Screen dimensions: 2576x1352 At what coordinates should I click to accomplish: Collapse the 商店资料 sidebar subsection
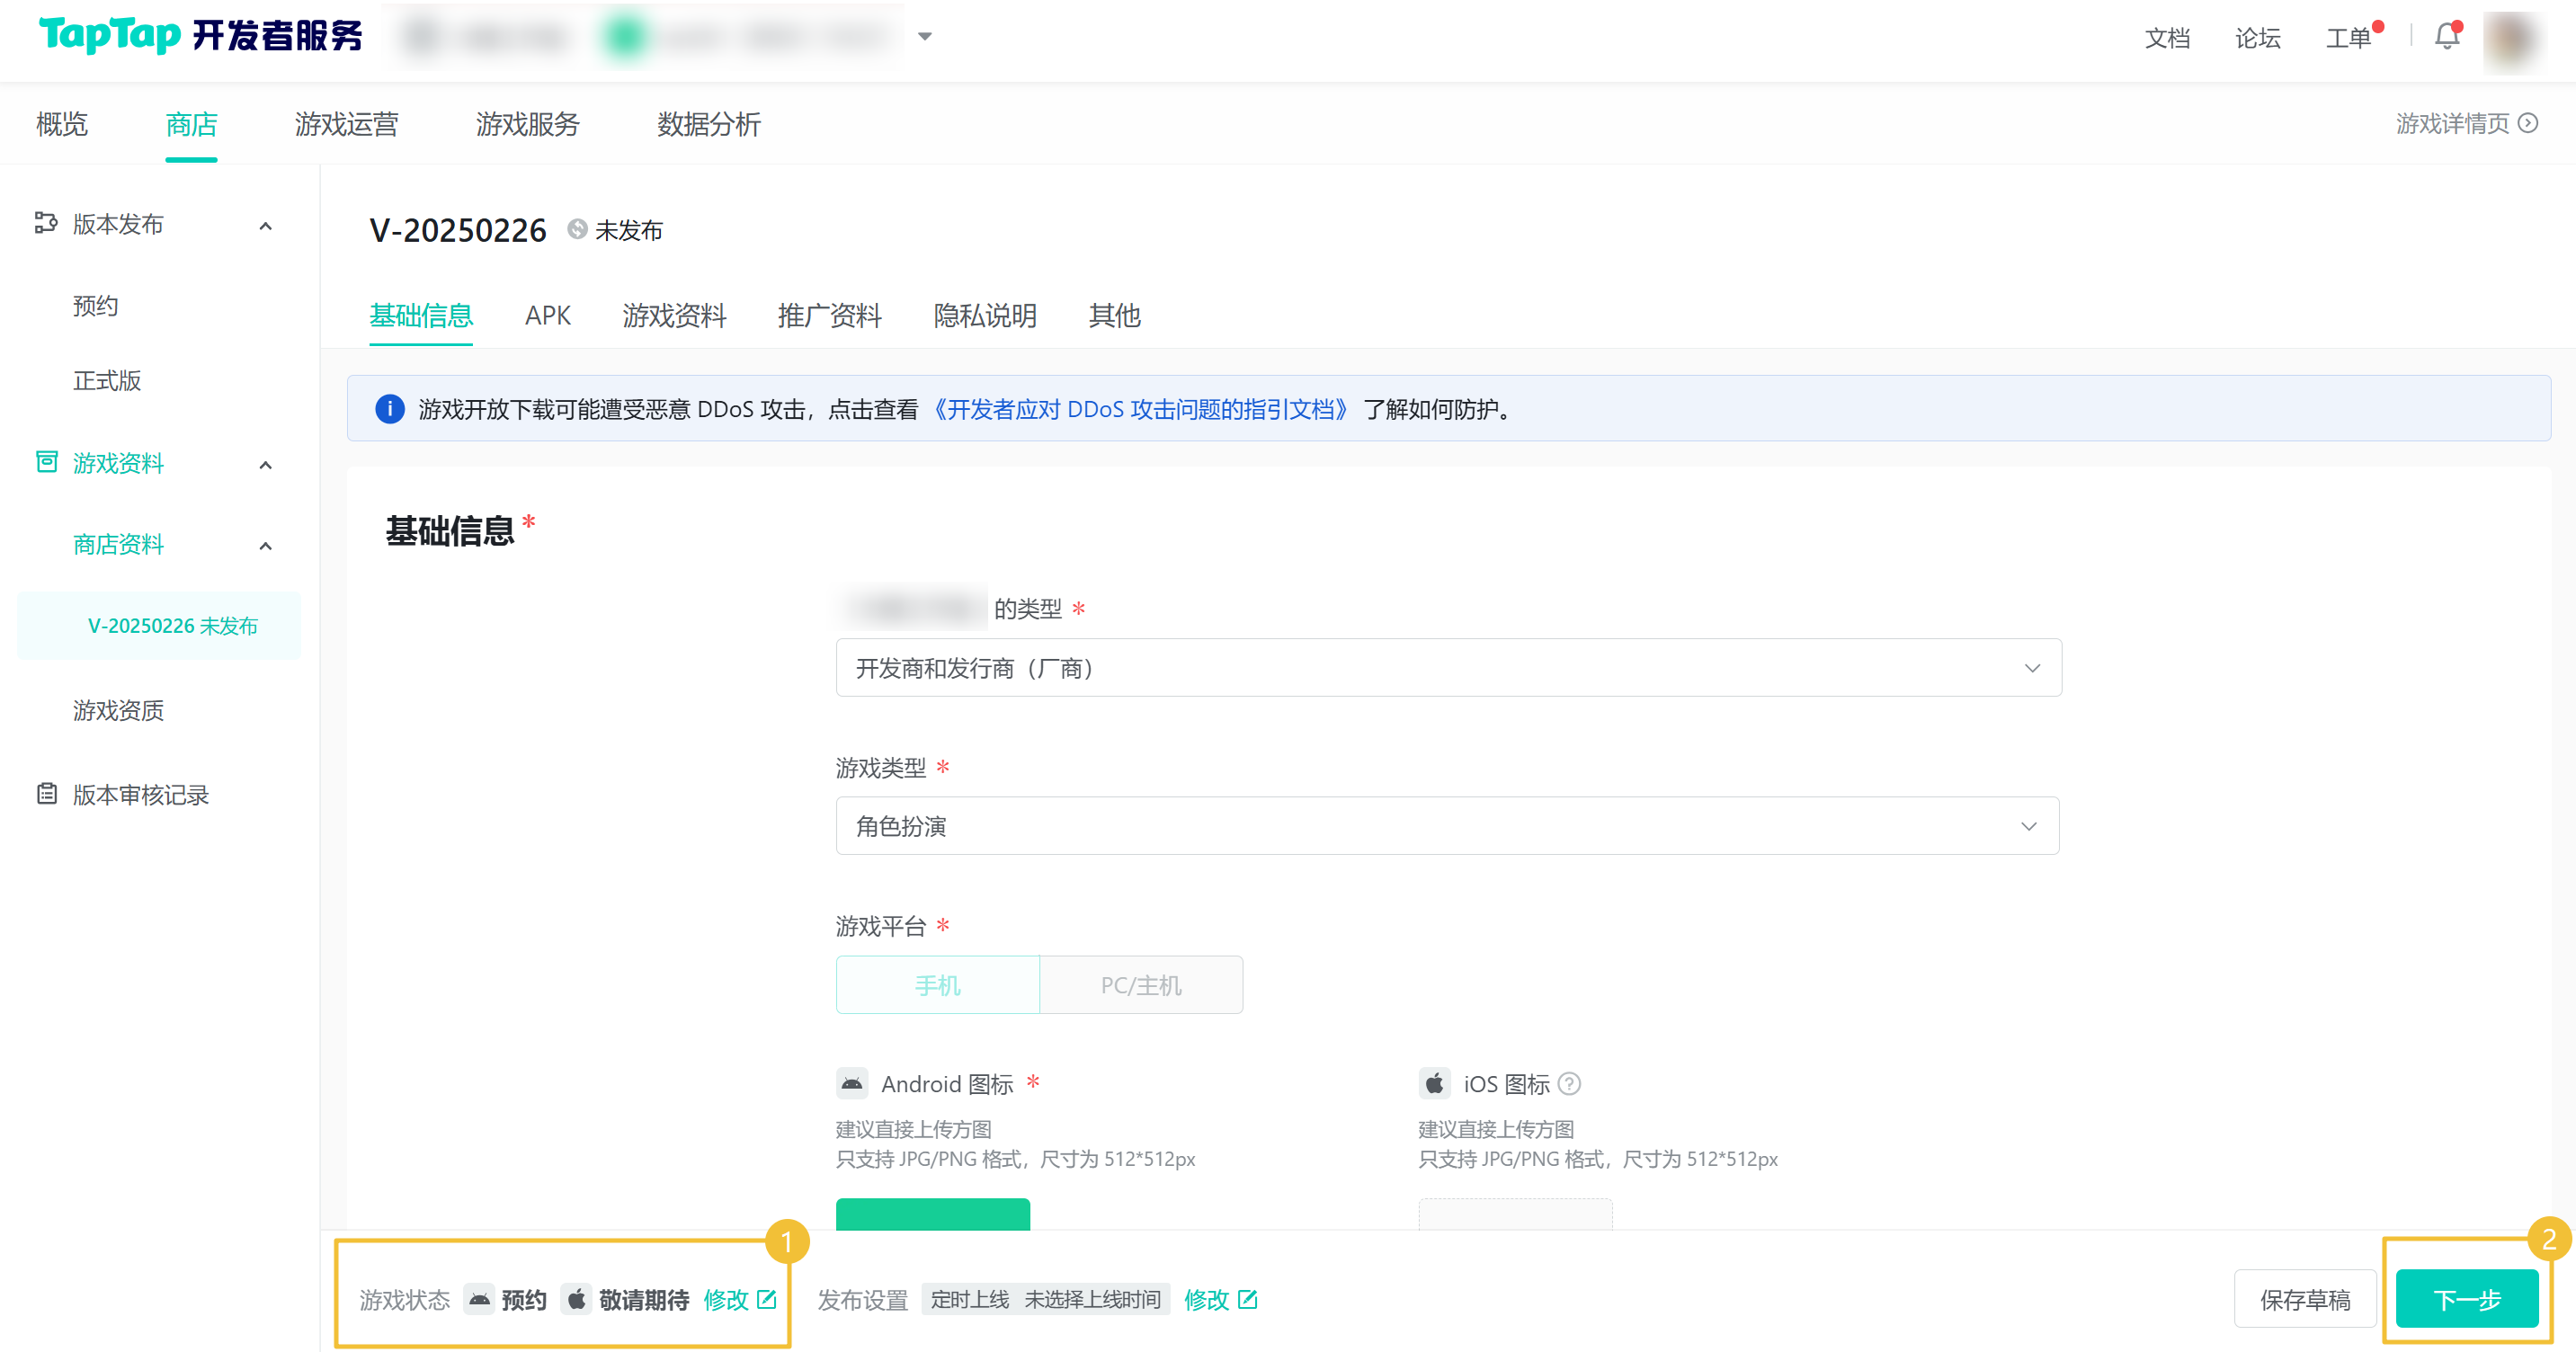coord(265,546)
